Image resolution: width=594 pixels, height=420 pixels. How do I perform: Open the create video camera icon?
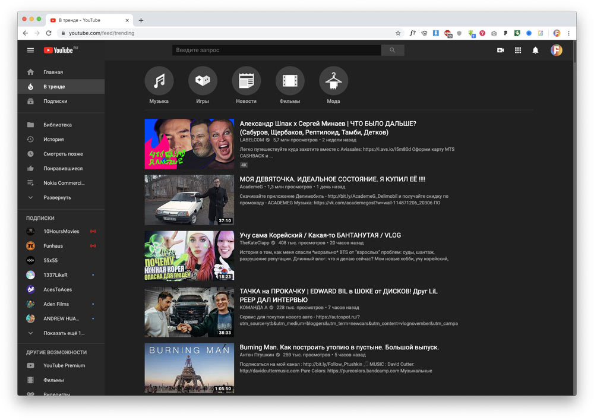(x=500, y=50)
